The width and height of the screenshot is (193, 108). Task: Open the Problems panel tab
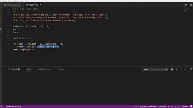pos(12,69)
